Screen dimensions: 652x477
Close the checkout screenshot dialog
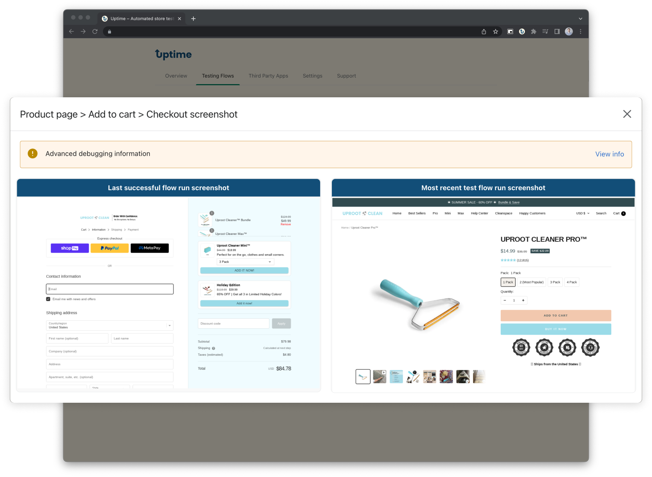pos(627,114)
